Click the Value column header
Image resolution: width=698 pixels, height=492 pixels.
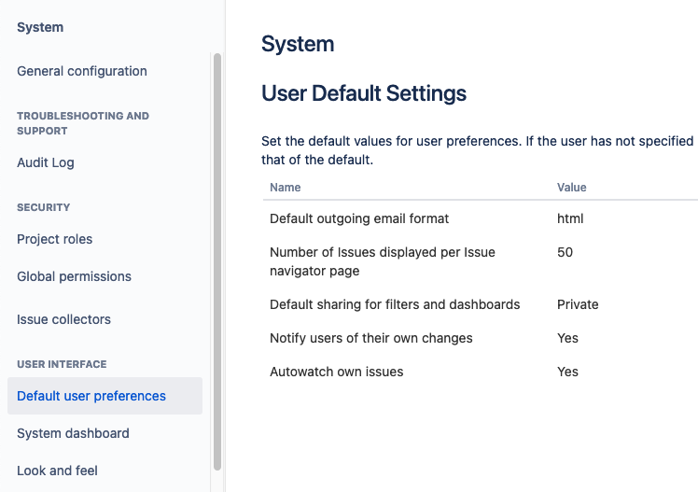(x=571, y=188)
